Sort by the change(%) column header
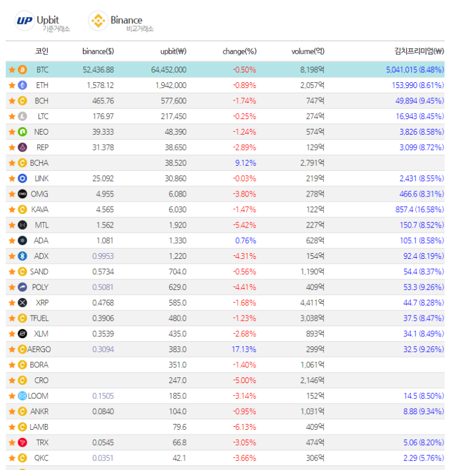Viewport: 451px width, 470px height. (240, 51)
